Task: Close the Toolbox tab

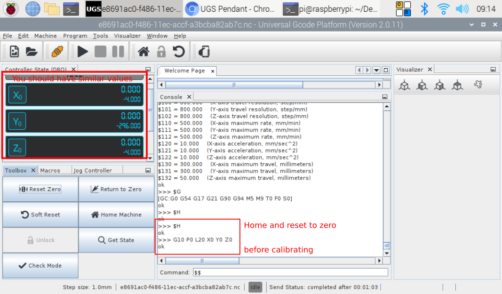Action: coord(33,170)
